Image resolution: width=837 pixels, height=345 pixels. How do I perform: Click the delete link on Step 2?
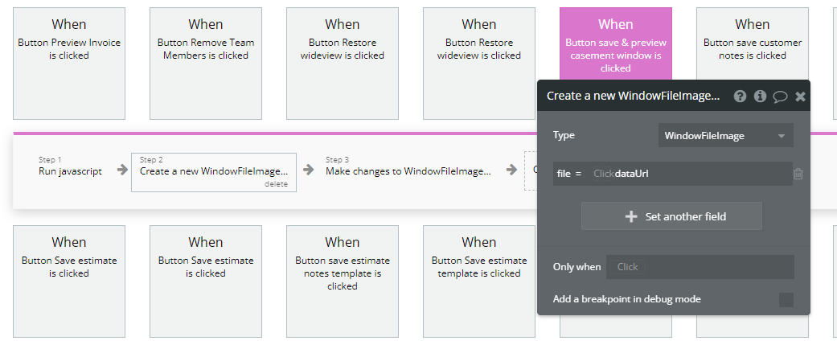(x=276, y=184)
